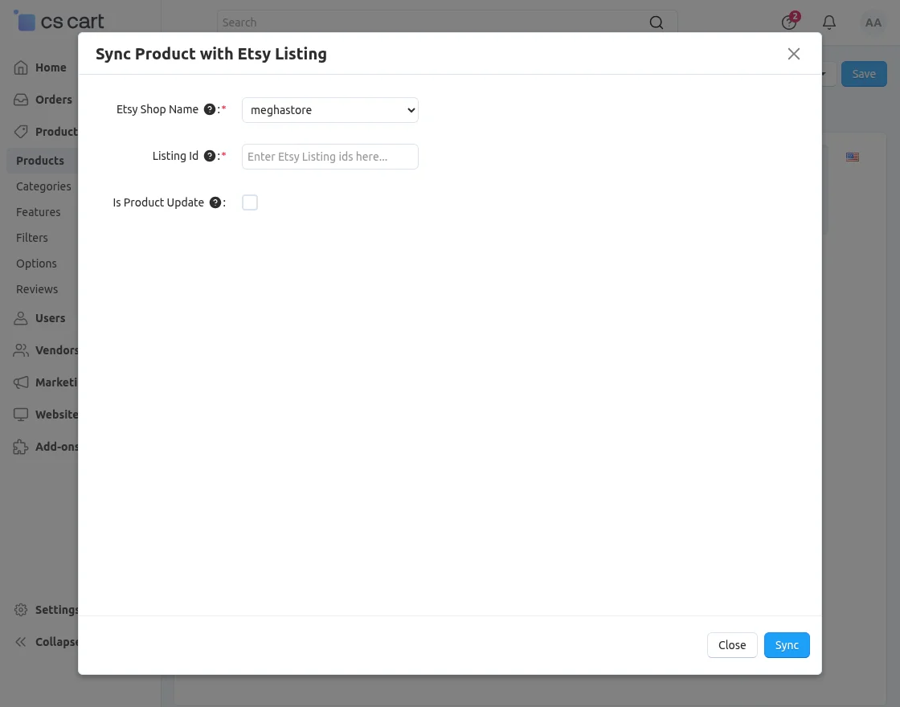Open the Etsy Shop Name dropdown
This screenshot has height=707, width=900.
coord(330,110)
